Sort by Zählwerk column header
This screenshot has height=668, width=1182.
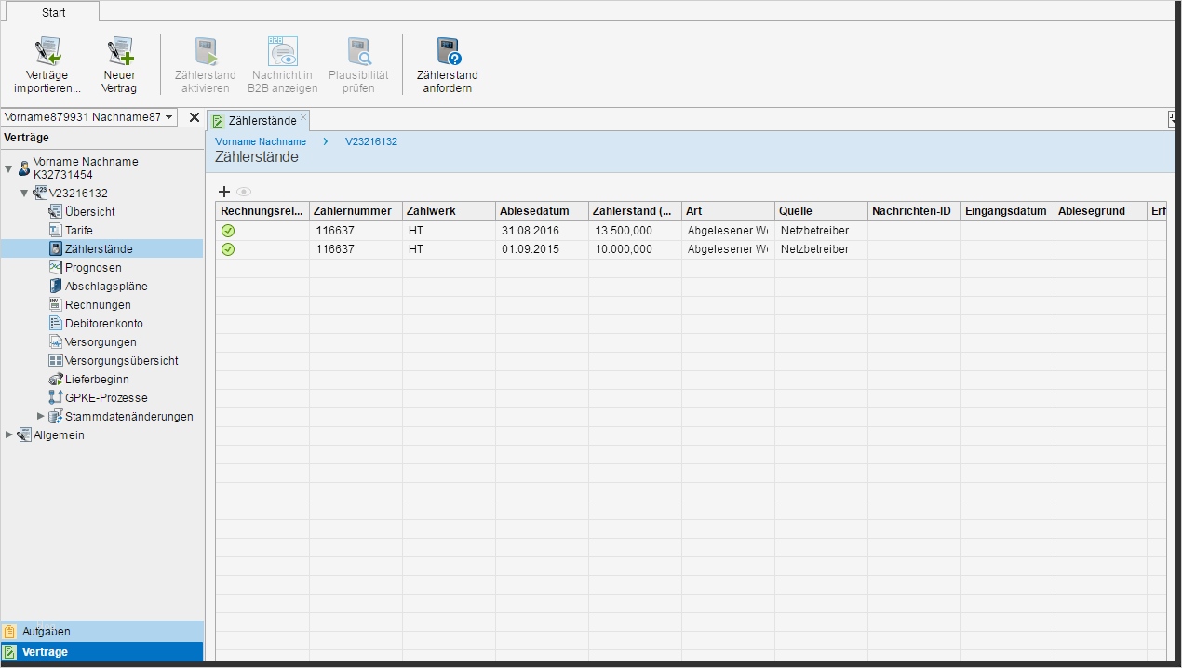[449, 211]
